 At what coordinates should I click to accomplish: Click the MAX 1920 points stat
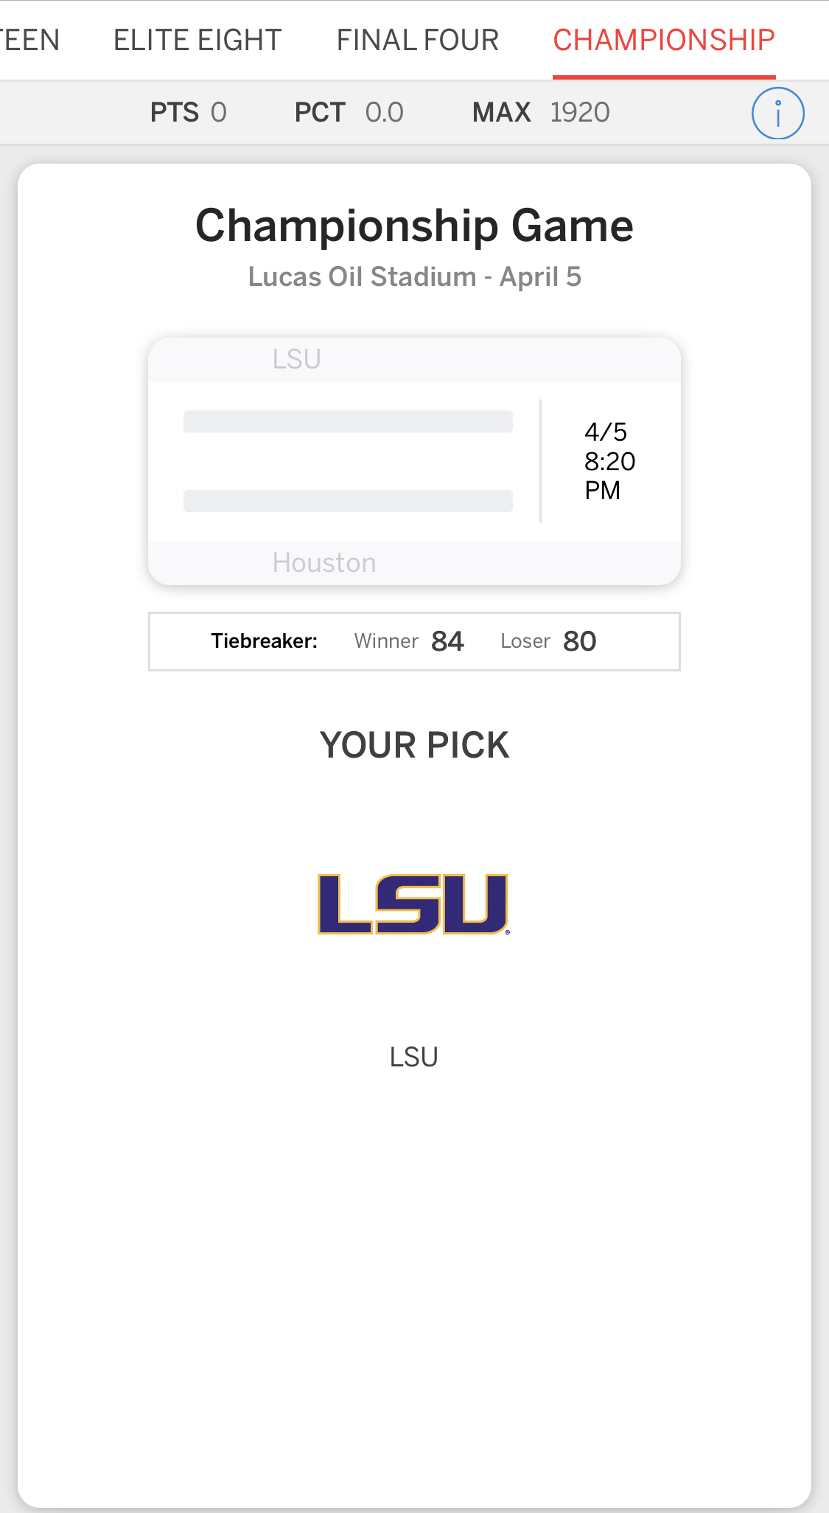tap(541, 113)
